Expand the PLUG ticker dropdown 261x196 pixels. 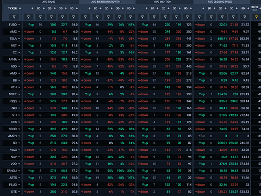(x=19, y=185)
